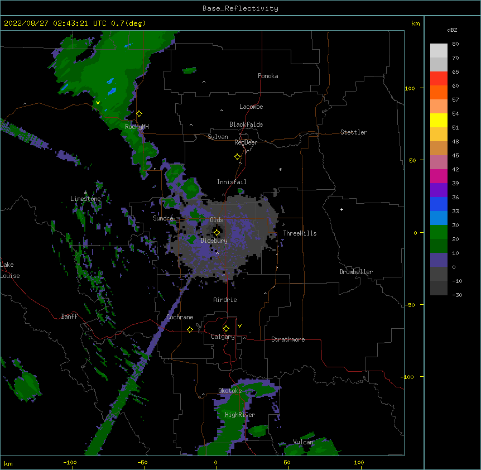Pick the red 60–65 dBZ legend swatch
Image resolution: width=481 pixels, height=470 pixels.
click(439, 79)
